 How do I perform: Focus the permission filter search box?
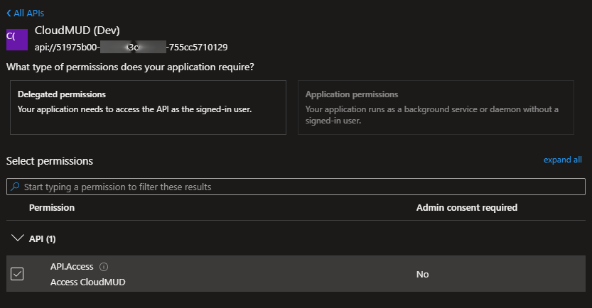point(296,187)
